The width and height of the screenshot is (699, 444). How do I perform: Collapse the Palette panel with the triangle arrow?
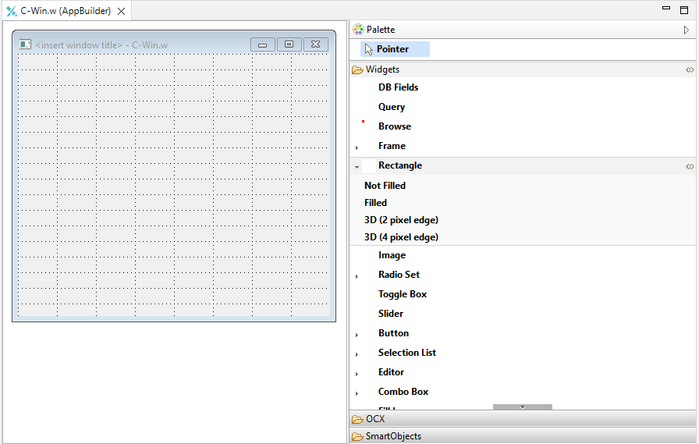(x=686, y=30)
